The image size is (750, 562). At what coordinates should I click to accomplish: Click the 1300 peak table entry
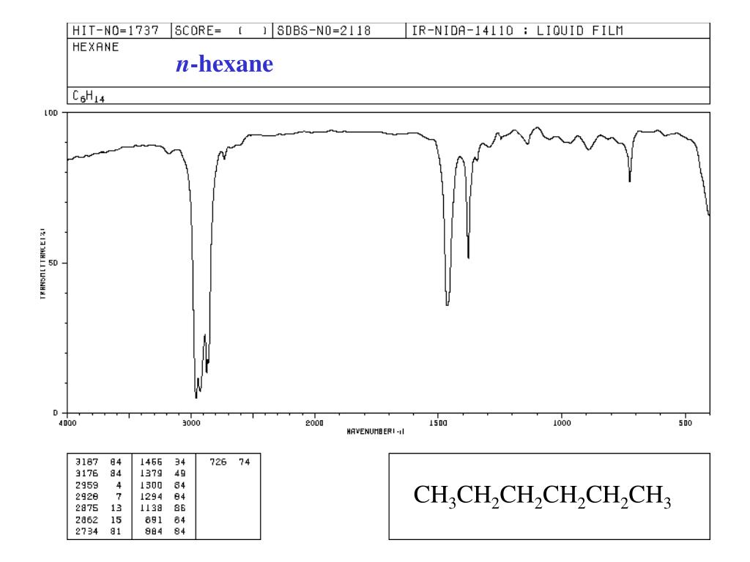pos(151,485)
